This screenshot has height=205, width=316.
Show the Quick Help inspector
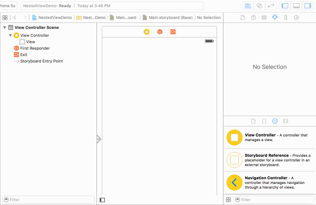(253, 17)
